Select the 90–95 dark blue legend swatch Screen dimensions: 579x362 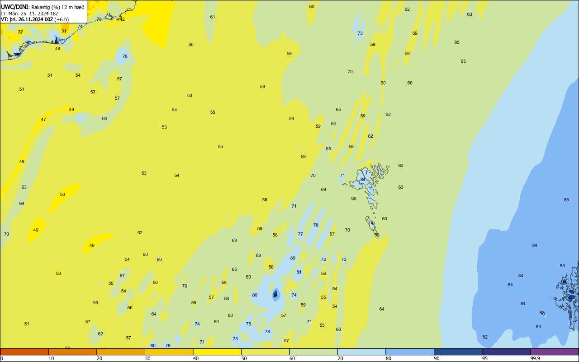(x=458, y=352)
